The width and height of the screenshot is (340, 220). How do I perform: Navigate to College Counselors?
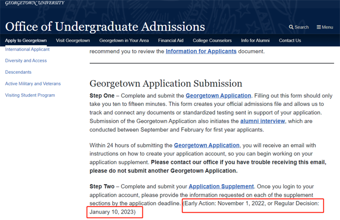(x=212, y=40)
